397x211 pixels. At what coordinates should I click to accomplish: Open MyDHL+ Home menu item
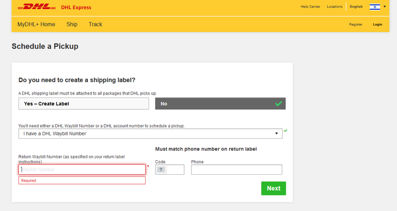click(x=36, y=24)
